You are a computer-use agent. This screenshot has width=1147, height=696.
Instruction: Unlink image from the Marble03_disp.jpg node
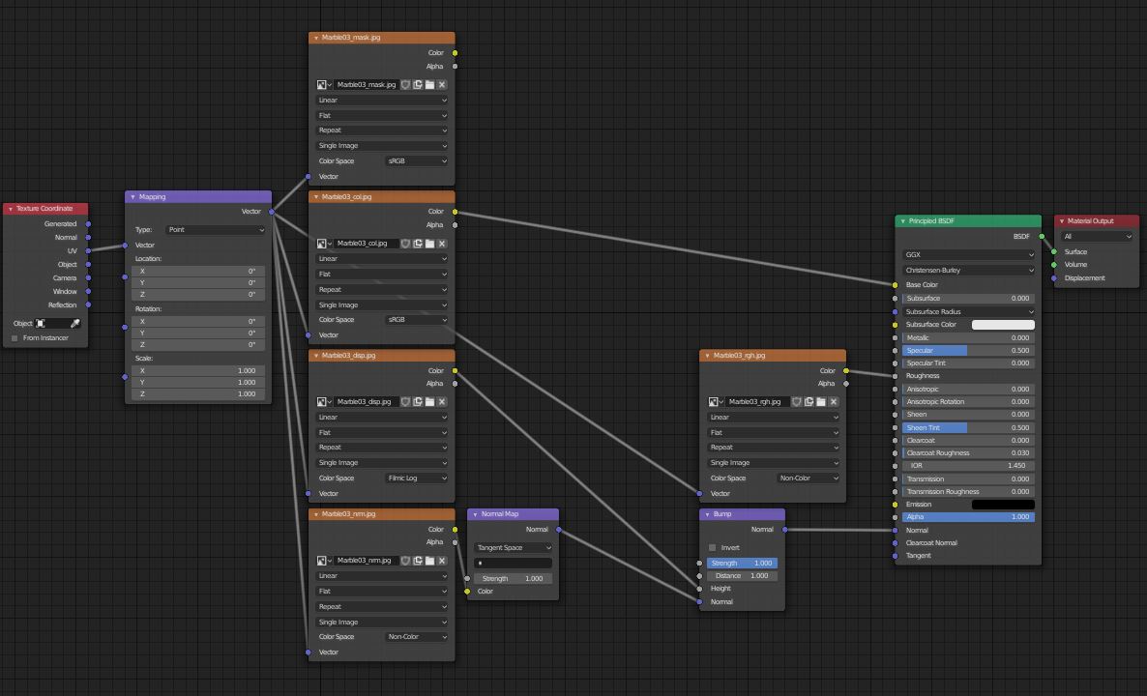(x=442, y=401)
